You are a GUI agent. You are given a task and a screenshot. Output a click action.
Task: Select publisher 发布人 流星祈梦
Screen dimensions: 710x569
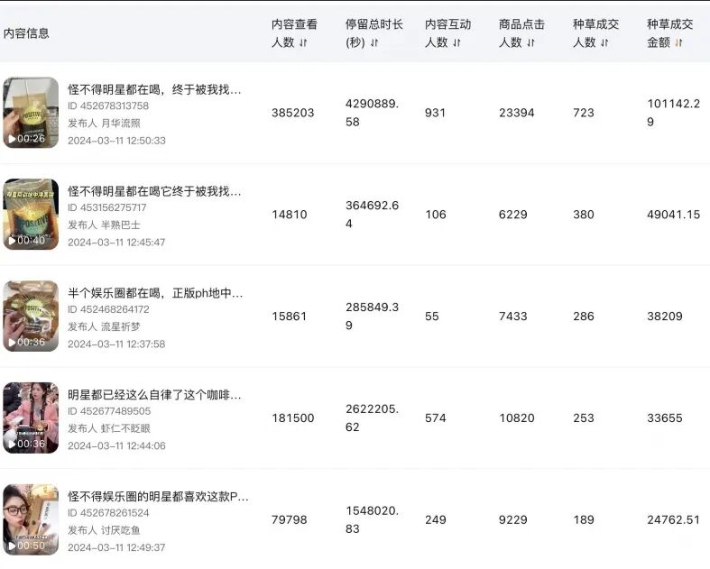pos(104,326)
